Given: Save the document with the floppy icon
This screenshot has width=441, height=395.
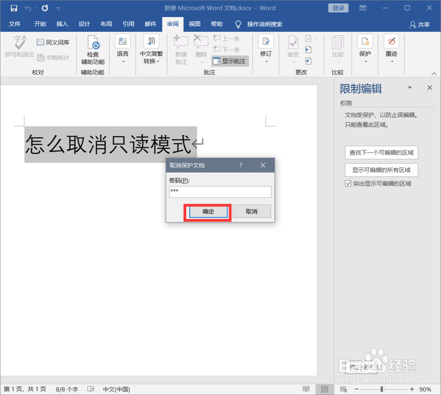Looking at the screenshot, I should [x=14, y=8].
